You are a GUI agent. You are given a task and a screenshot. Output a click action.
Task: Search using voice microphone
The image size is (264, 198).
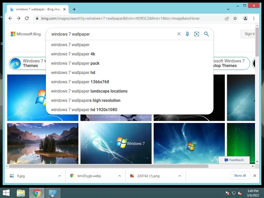187,34
